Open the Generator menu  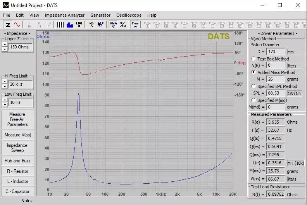point(100,15)
